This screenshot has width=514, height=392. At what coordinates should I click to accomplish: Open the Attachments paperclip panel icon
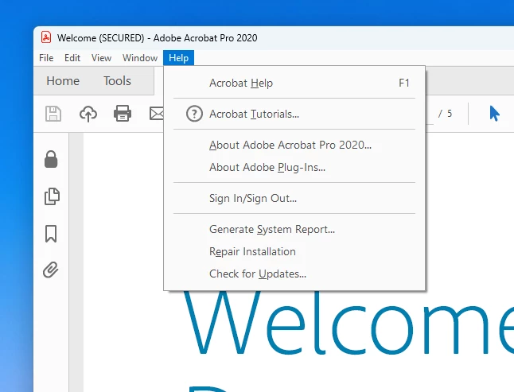point(51,270)
